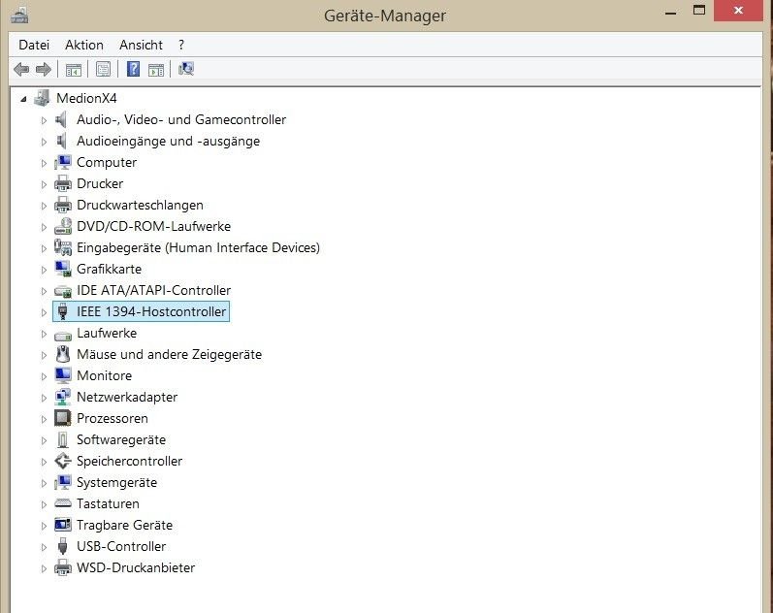The width and height of the screenshot is (773, 613).
Task: Select the Prozessoren label
Action: (113, 418)
